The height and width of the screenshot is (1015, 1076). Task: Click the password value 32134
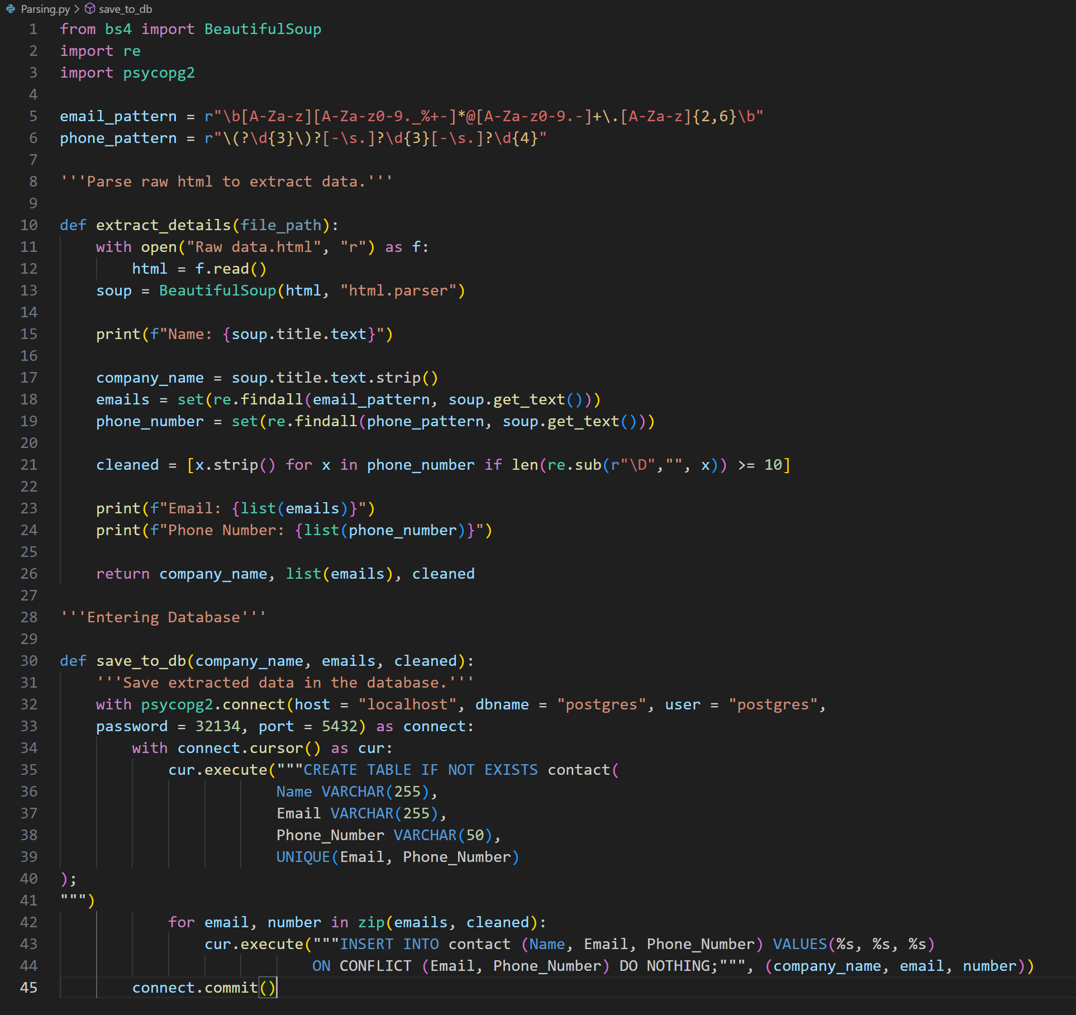217,726
